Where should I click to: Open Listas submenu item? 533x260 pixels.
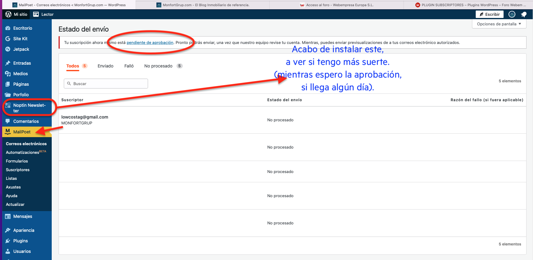tap(11, 178)
